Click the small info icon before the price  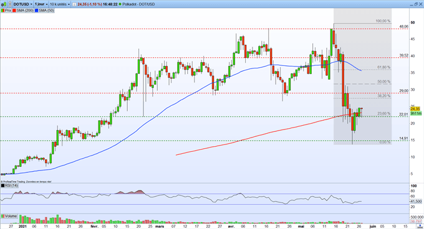74,4
